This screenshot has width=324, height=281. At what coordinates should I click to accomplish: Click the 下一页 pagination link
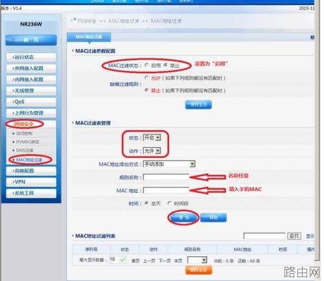[165, 261]
